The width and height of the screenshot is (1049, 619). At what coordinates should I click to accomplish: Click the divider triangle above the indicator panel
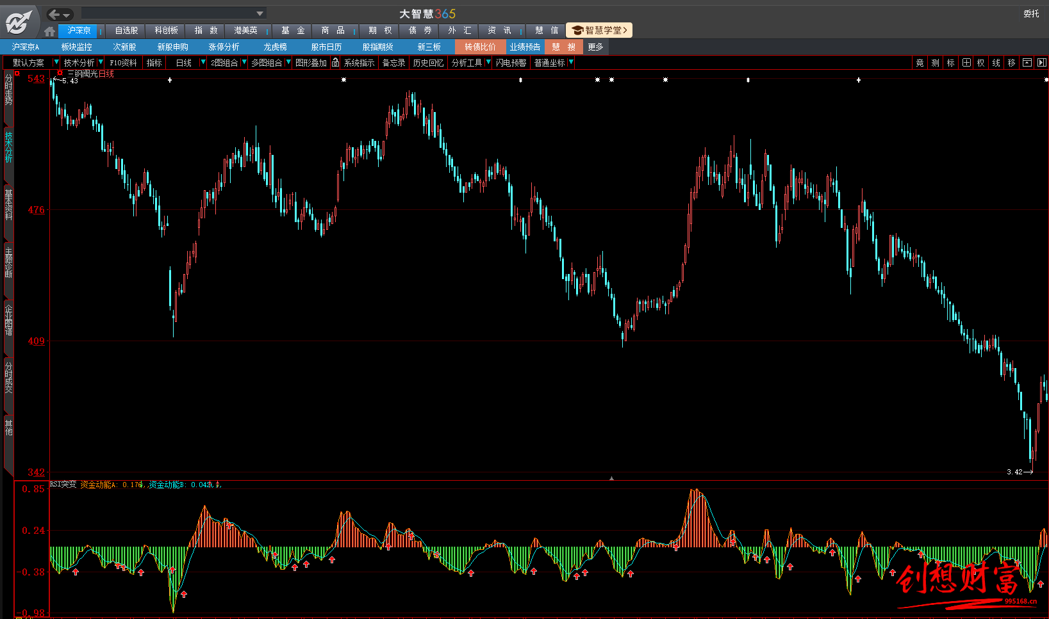(x=611, y=478)
